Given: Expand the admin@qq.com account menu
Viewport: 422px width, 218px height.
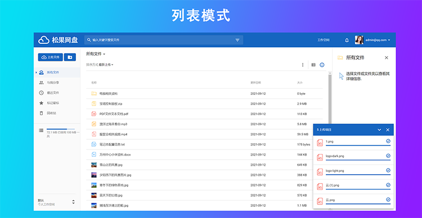Looking at the screenshot, I should [x=378, y=40].
